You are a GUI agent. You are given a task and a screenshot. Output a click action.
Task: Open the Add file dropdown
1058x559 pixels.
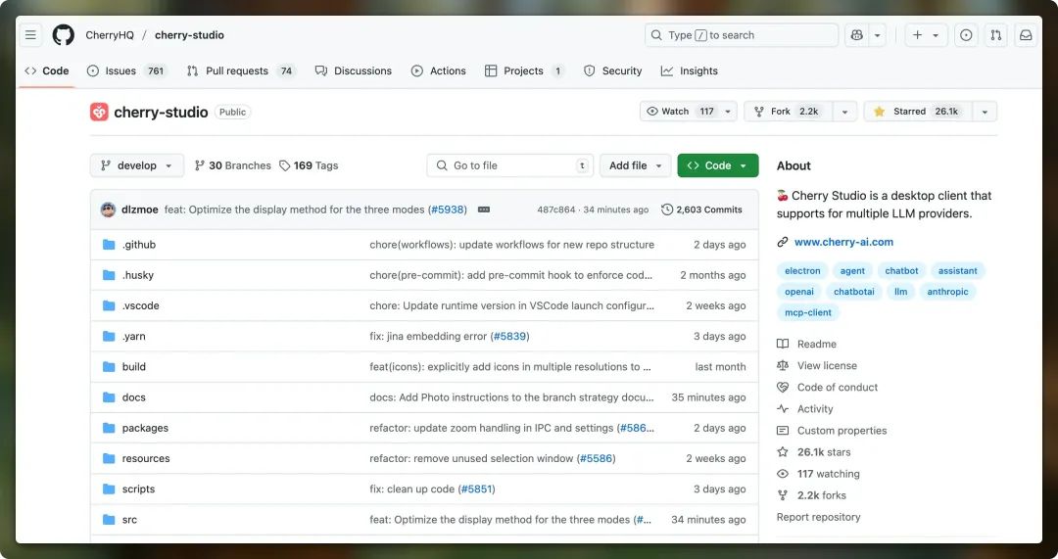(x=635, y=165)
